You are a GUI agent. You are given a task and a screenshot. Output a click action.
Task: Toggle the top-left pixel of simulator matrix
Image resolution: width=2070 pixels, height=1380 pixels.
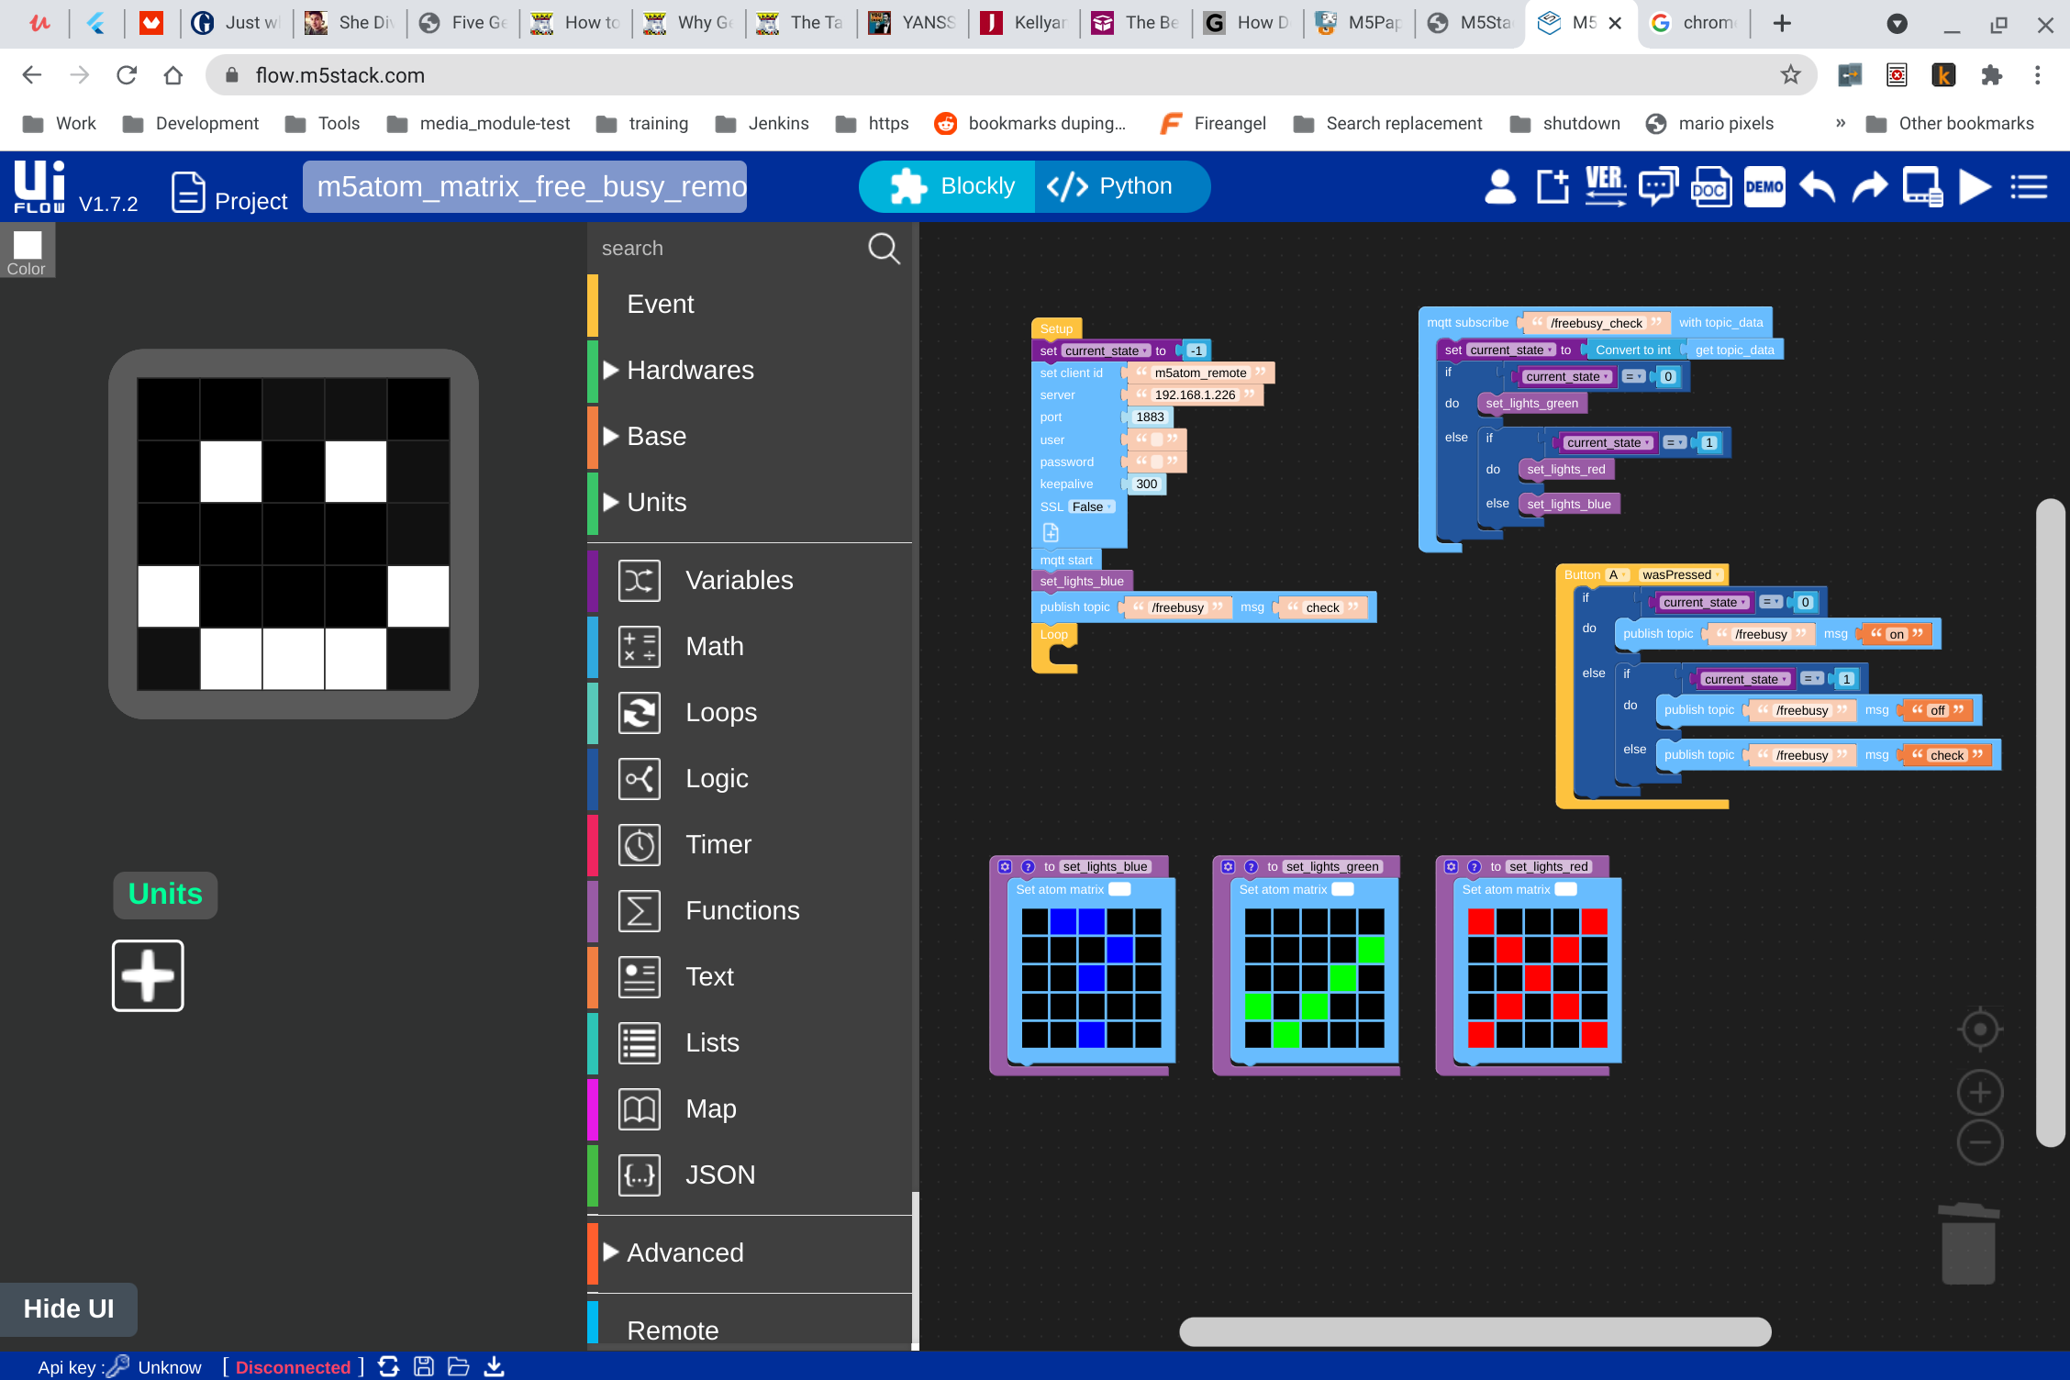(x=169, y=409)
